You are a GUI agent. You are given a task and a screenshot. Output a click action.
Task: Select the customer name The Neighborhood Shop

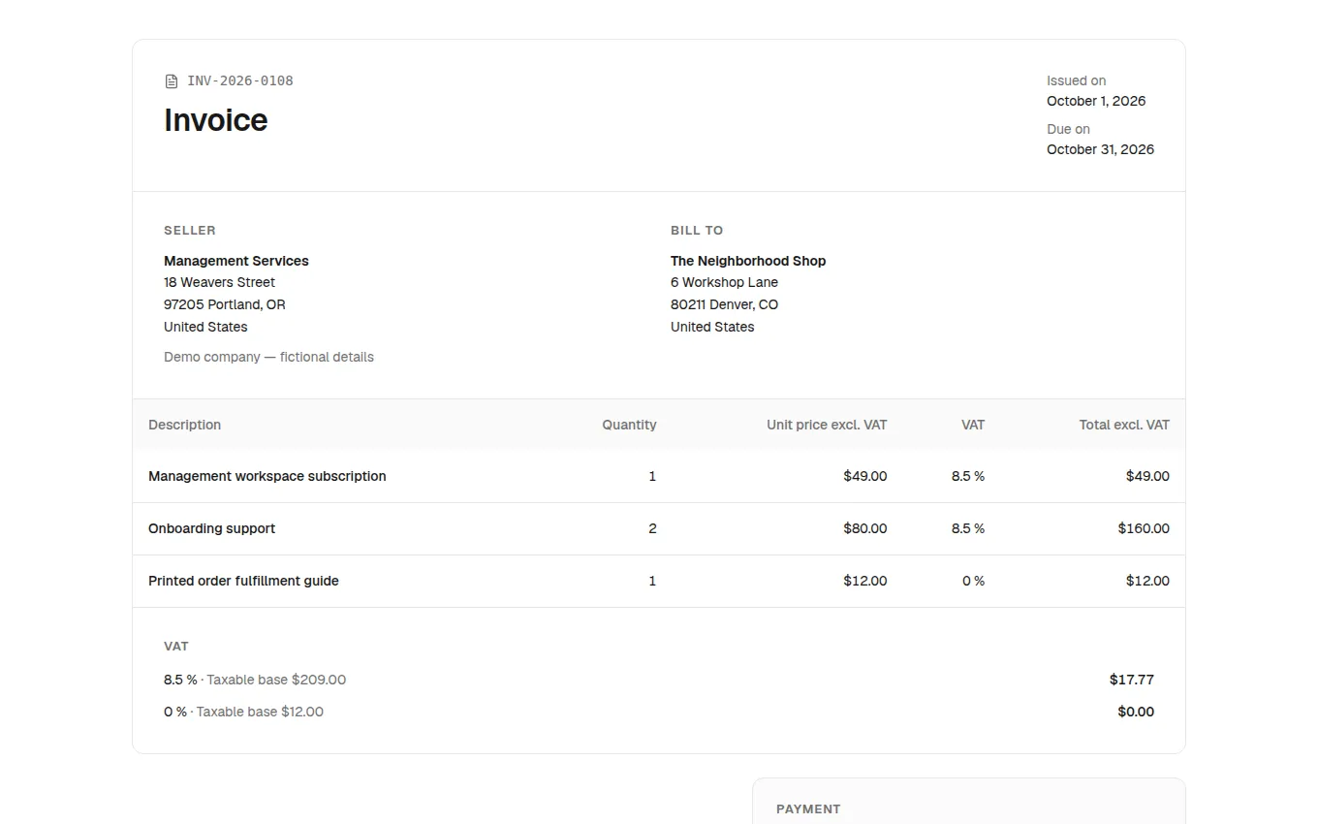748,261
